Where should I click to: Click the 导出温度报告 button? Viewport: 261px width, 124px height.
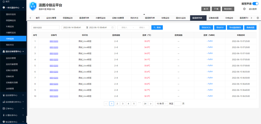click(x=235, y=27)
